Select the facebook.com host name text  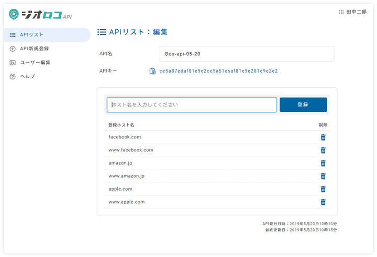125,137
